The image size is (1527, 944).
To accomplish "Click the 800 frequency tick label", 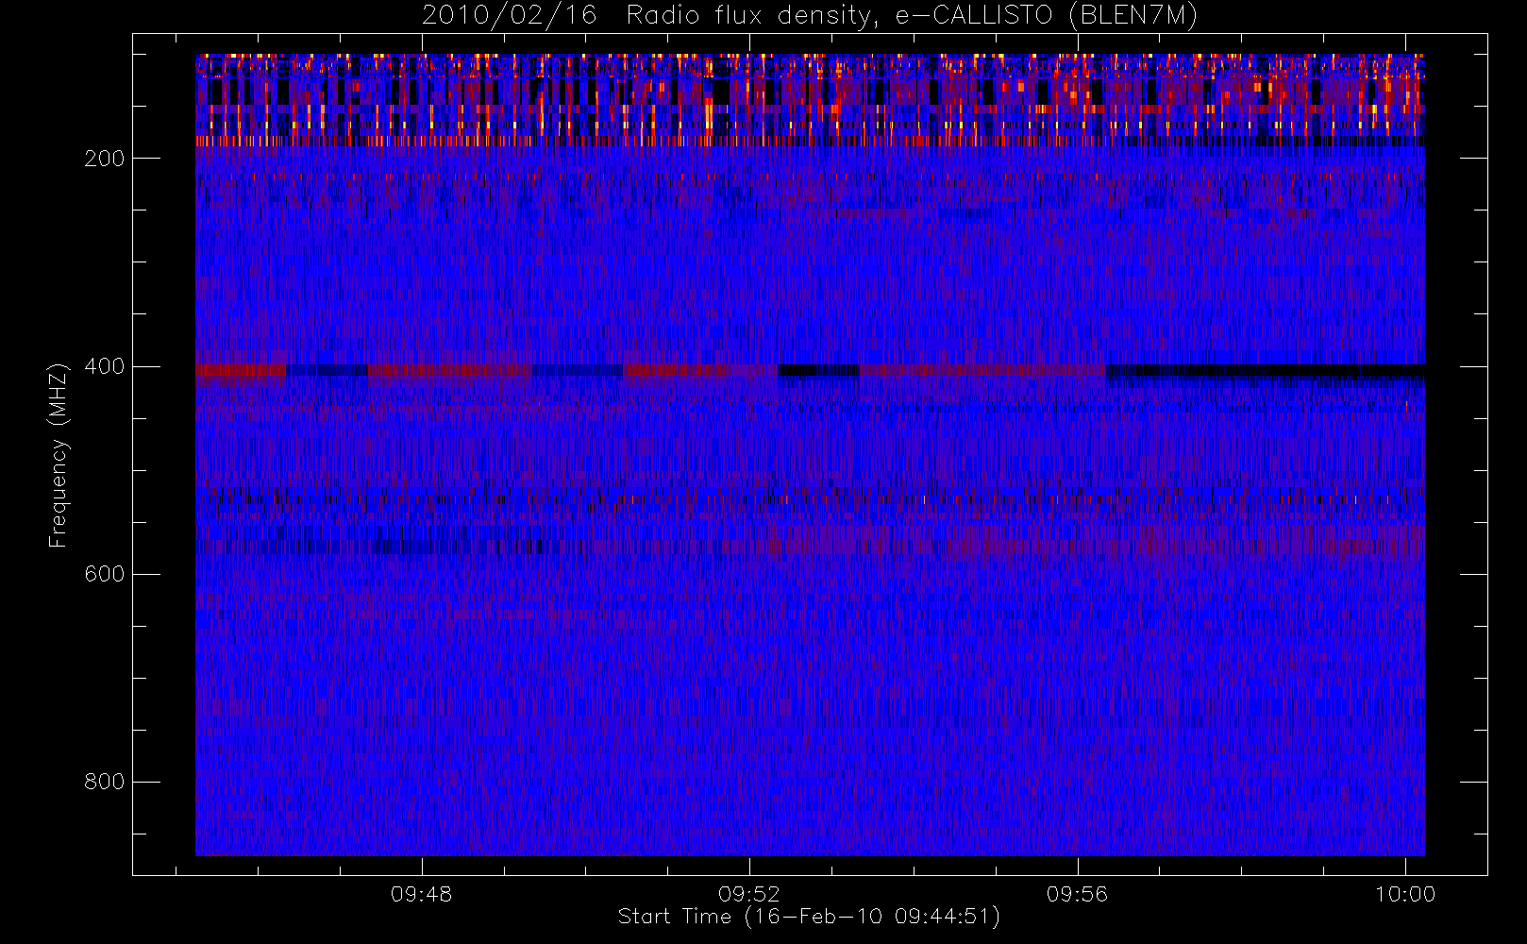I will [104, 782].
